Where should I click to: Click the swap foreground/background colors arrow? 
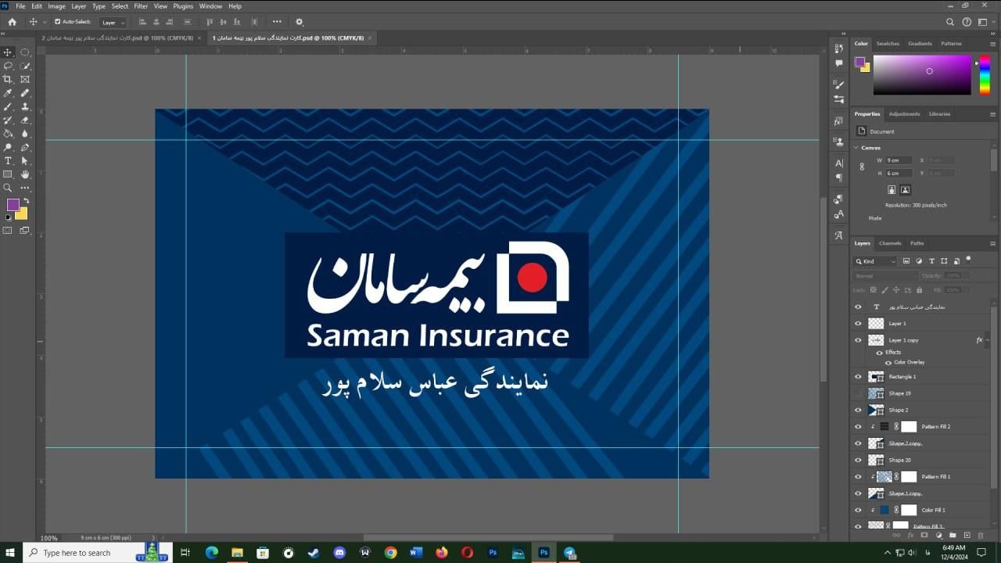click(26, 201)
